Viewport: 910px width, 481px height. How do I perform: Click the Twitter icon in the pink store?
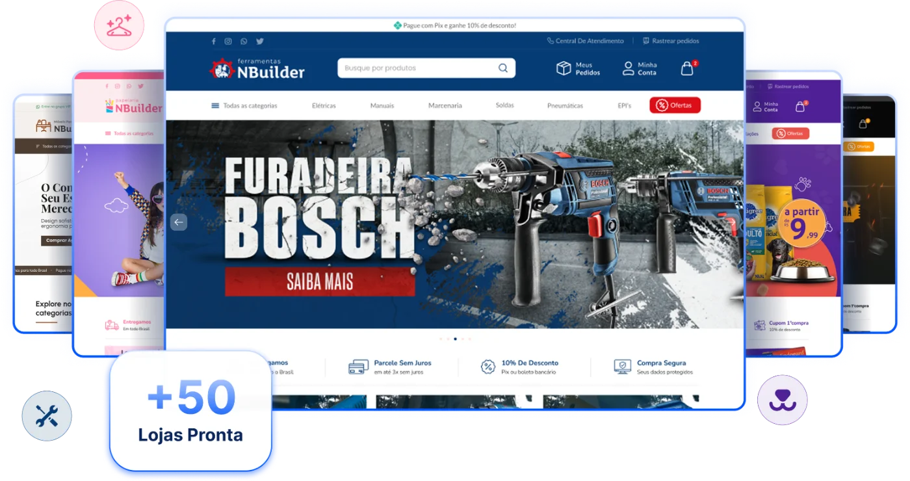click(140, 86)
